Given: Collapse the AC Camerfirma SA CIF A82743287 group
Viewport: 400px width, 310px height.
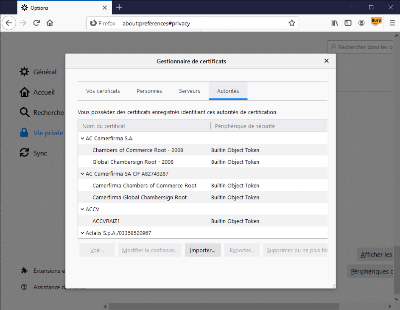Looking at the screenshot, I should point(82,174).
